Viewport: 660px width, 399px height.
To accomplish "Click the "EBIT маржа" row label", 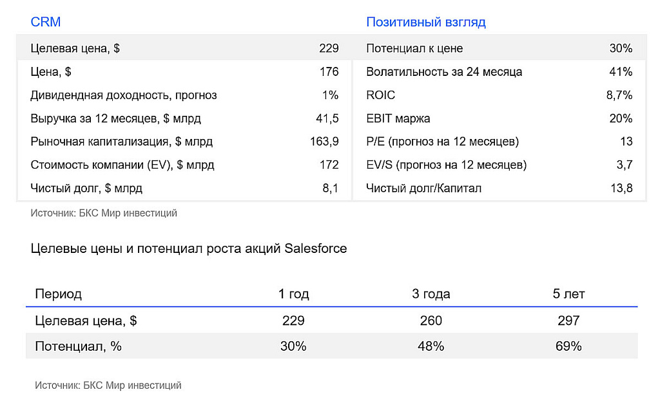I will pyautogui.click(x=398, y=118).
